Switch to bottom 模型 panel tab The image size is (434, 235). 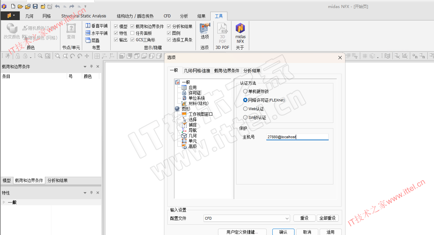pyautogui.click(x=7, y=180)
